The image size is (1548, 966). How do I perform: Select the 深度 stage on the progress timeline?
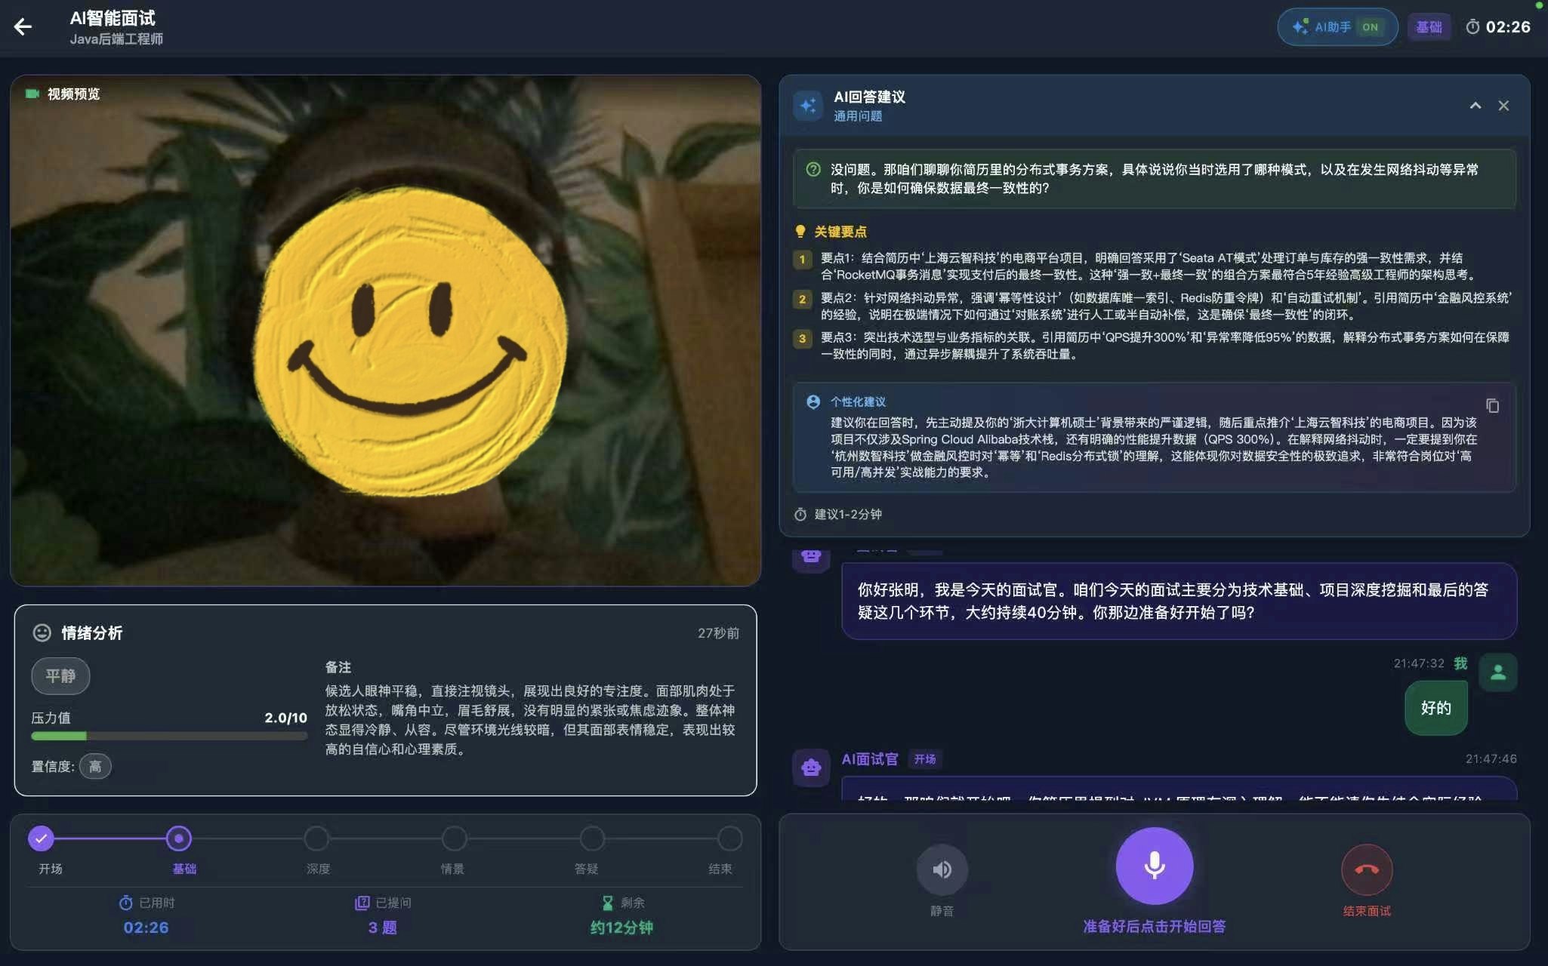[317, 838]
